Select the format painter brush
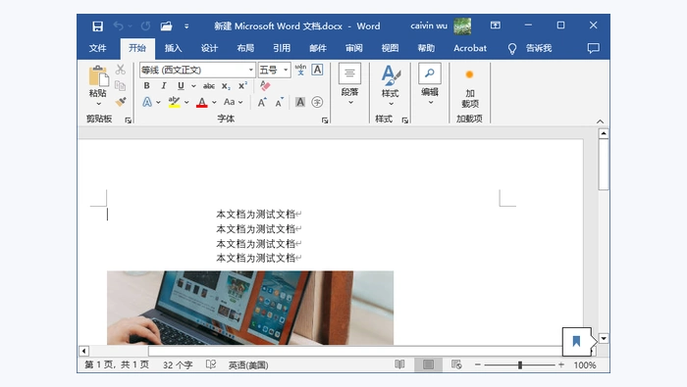Screen dimensions: 687x387 [x=121, y=102]
